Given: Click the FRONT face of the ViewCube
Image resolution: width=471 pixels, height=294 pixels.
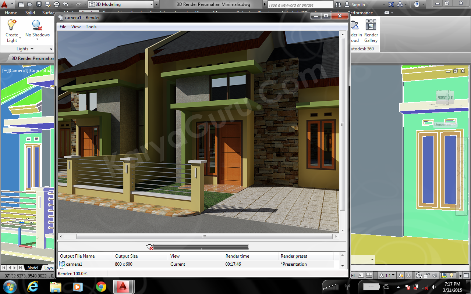Looking at the screenshot, I should click(x=442, y=97).
